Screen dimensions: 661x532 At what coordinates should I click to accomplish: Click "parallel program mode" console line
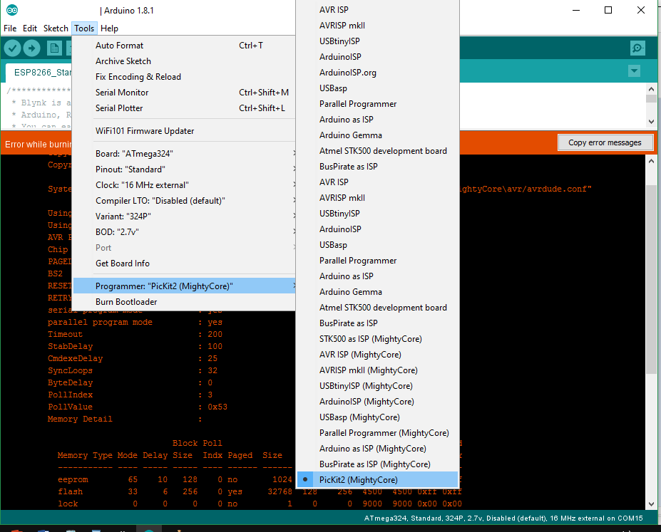tap(135, 322)
